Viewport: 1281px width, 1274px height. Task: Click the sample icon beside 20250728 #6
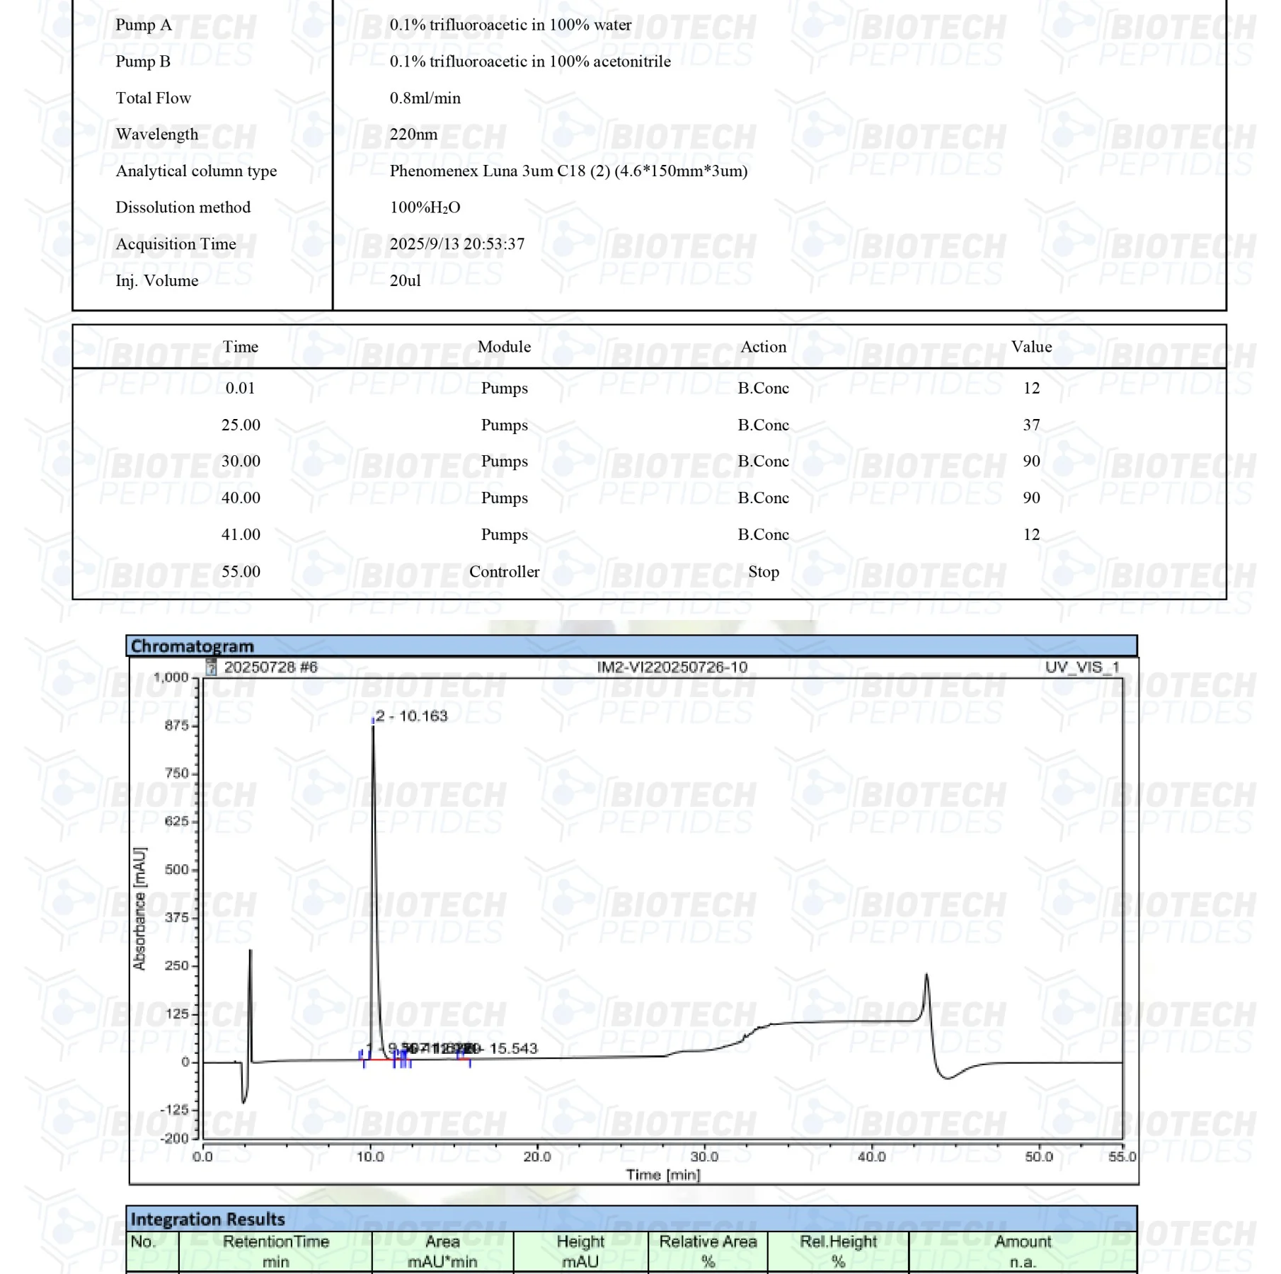tap(210, 667)
